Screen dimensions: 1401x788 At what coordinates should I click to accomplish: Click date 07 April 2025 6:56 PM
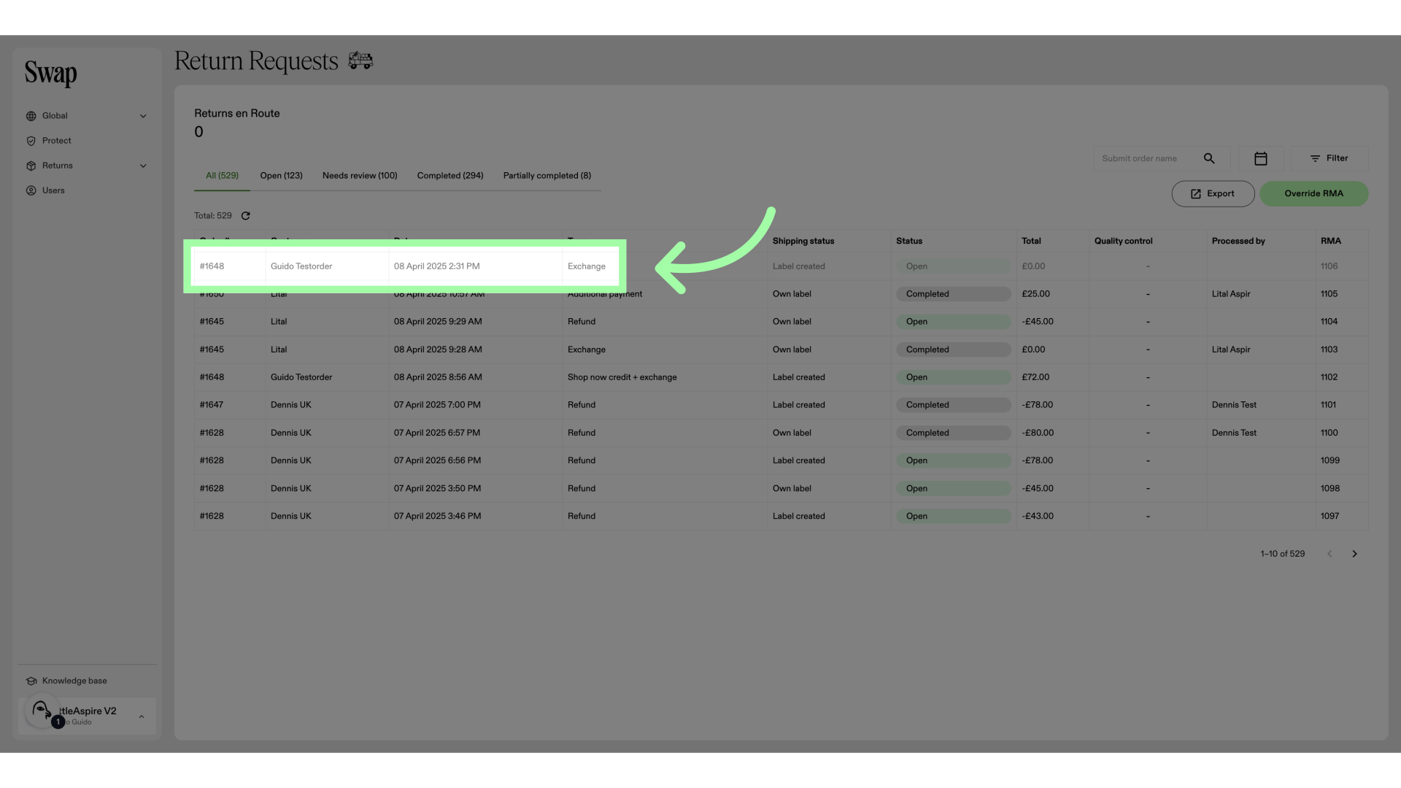click(x=437, y=460)
